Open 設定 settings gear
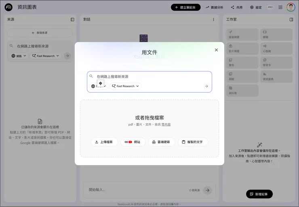This screenshot has width=299, height=207. click(x=256, y=7)
